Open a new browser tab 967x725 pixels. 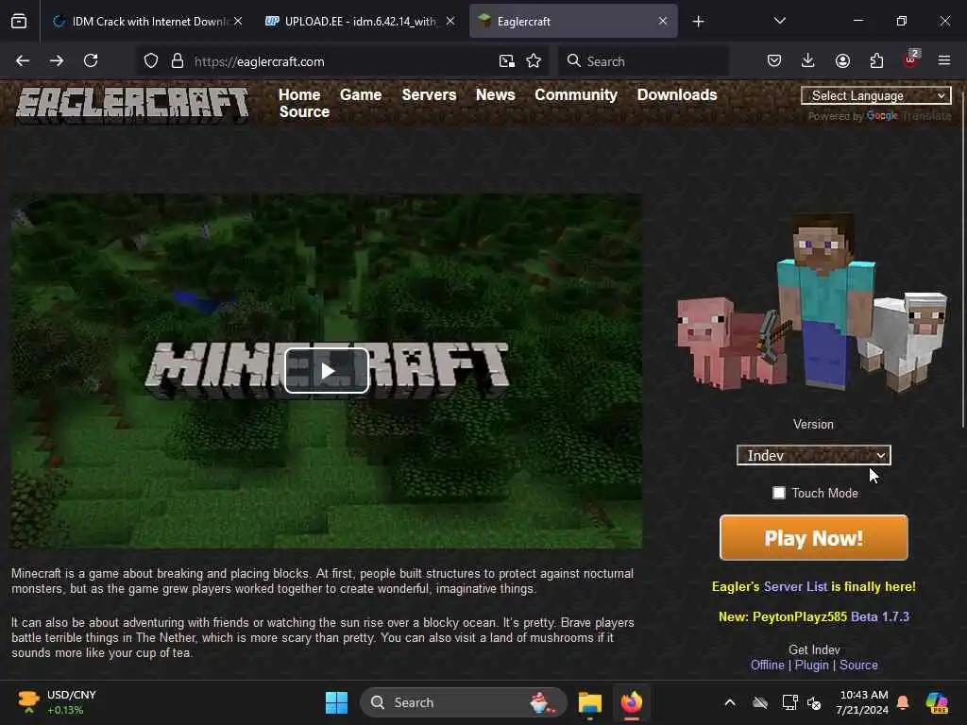(x=698, y=22)
